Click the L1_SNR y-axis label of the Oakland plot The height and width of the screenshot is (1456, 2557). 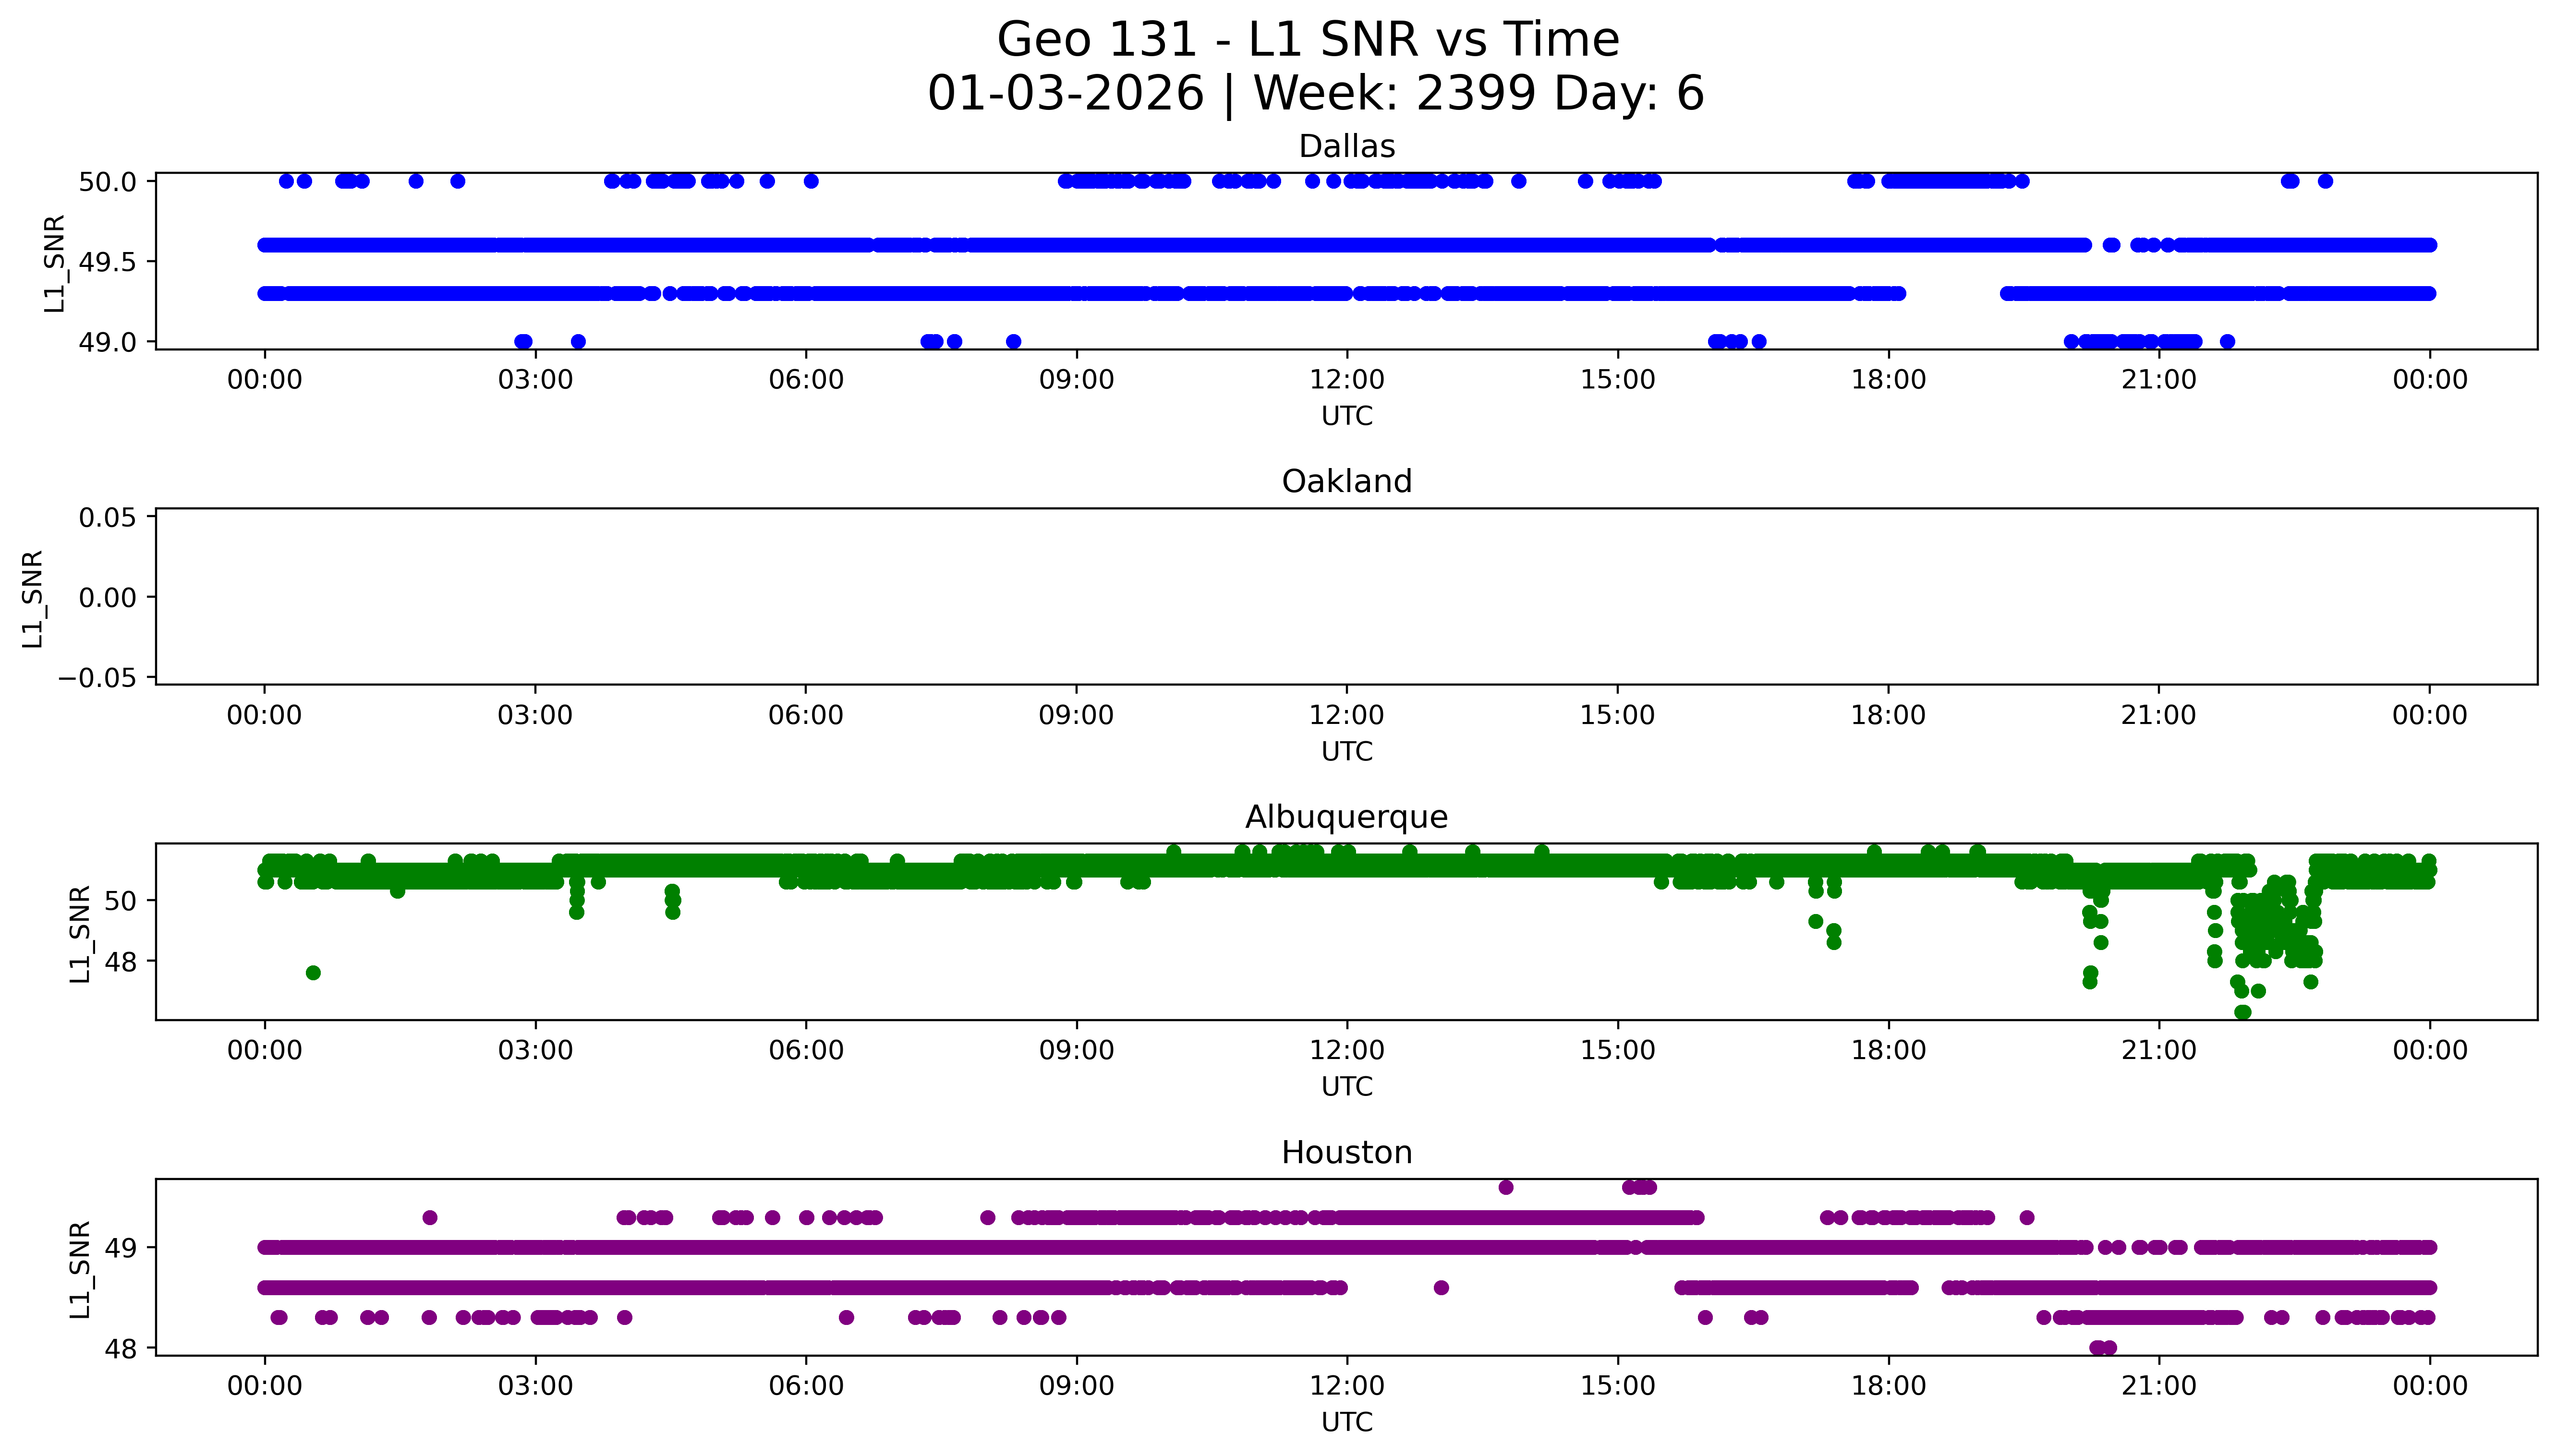(x=33, y=598)
